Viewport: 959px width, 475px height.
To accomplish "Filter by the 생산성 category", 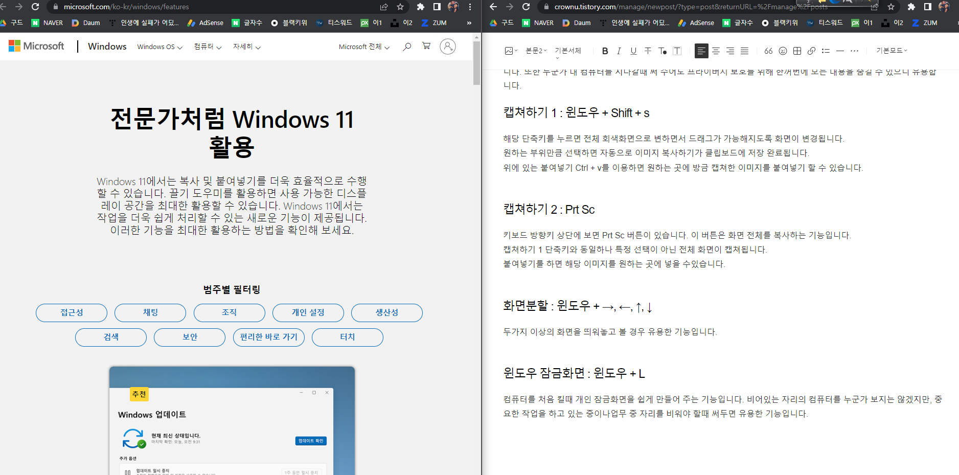I will pyautogui.click(x=387, y=313).
